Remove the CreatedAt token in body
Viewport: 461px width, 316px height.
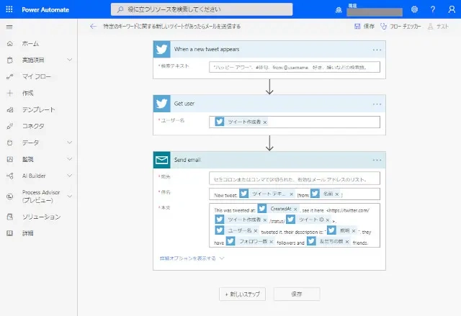295,209
